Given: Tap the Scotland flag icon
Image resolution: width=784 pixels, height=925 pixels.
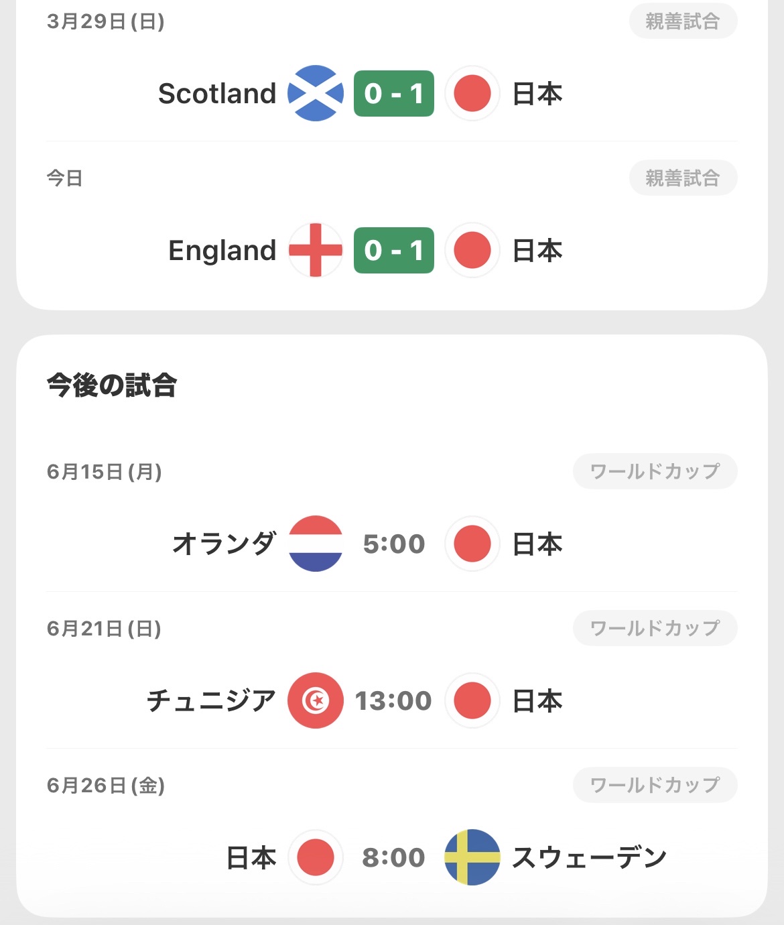Looking at the screenshot, I should click(316, 93).
